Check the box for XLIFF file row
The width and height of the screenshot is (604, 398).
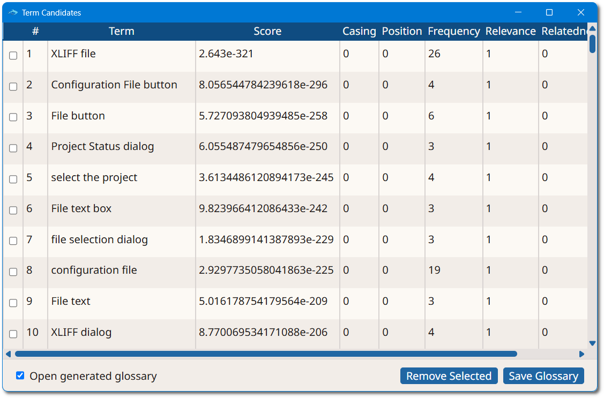click(13, 55)
